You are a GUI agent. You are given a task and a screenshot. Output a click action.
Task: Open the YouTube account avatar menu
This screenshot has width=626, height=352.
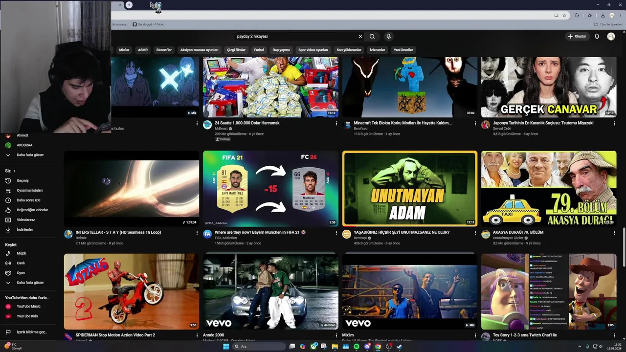tap(611, 36)
